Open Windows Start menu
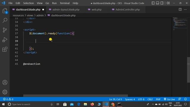 pyautogui.click(x=3, y=104)
